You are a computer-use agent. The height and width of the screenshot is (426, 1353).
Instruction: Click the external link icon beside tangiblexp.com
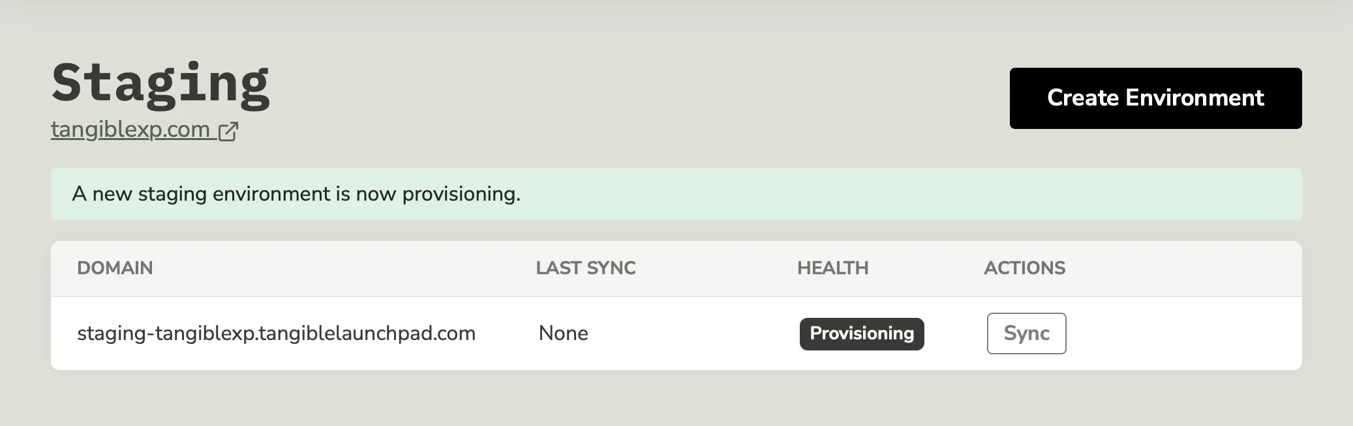228,131
